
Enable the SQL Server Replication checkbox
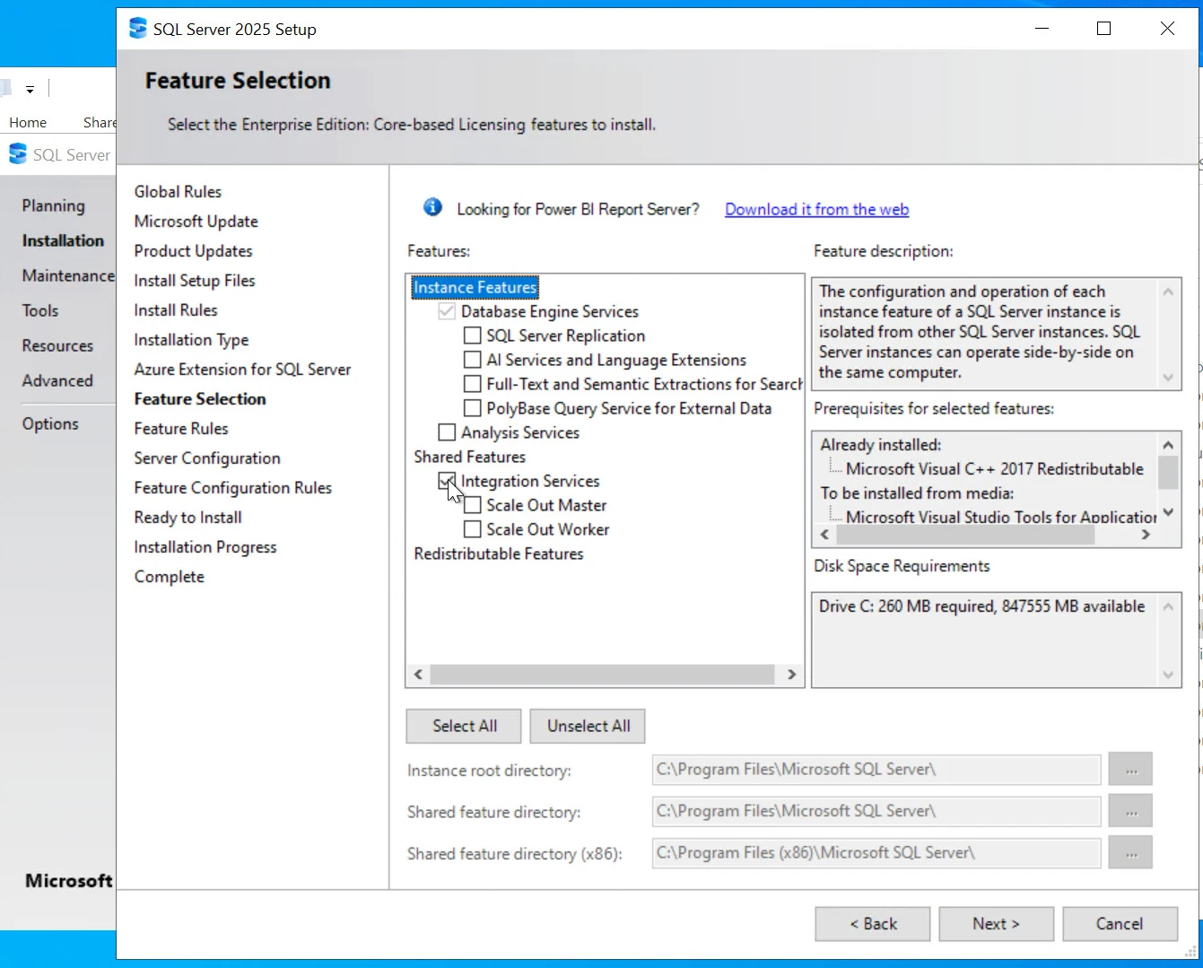(472, 336)
